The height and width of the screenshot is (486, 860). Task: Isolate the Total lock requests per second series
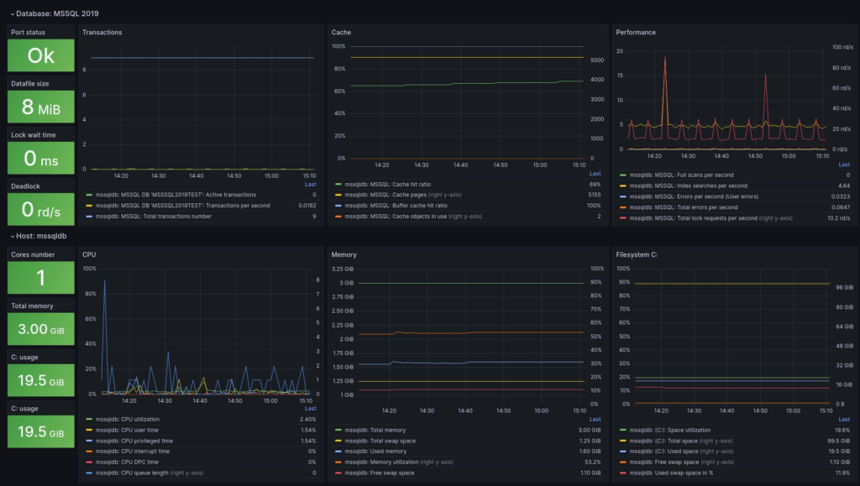[689, 217]
